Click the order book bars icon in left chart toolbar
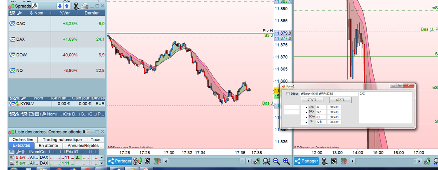The width and height of the screenshot is (438, 170). [157, 161]
